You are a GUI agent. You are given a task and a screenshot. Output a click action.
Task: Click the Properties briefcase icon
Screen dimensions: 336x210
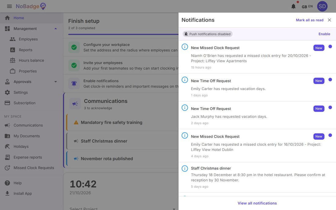coord(13,71)
